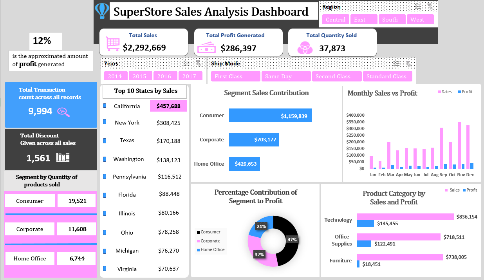Select the California row in Top 10 States
Screen dimensions: 484x280
click(x=127, y=106)
